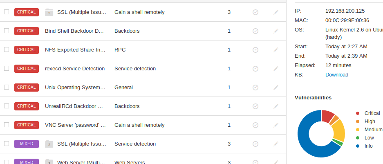This screenshot has height=164, width=383.
Task: Click the checkmark circle icon for UnrealIRCd Backdoor
Action: click(x=255, y=106)
